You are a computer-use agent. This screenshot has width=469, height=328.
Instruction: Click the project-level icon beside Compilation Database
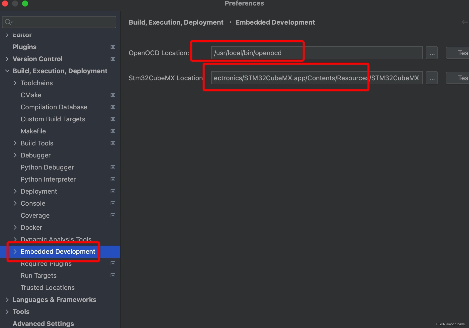113,107
